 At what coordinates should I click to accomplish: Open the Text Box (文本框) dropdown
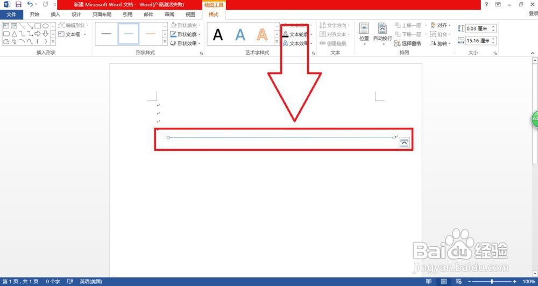(73, 34)
